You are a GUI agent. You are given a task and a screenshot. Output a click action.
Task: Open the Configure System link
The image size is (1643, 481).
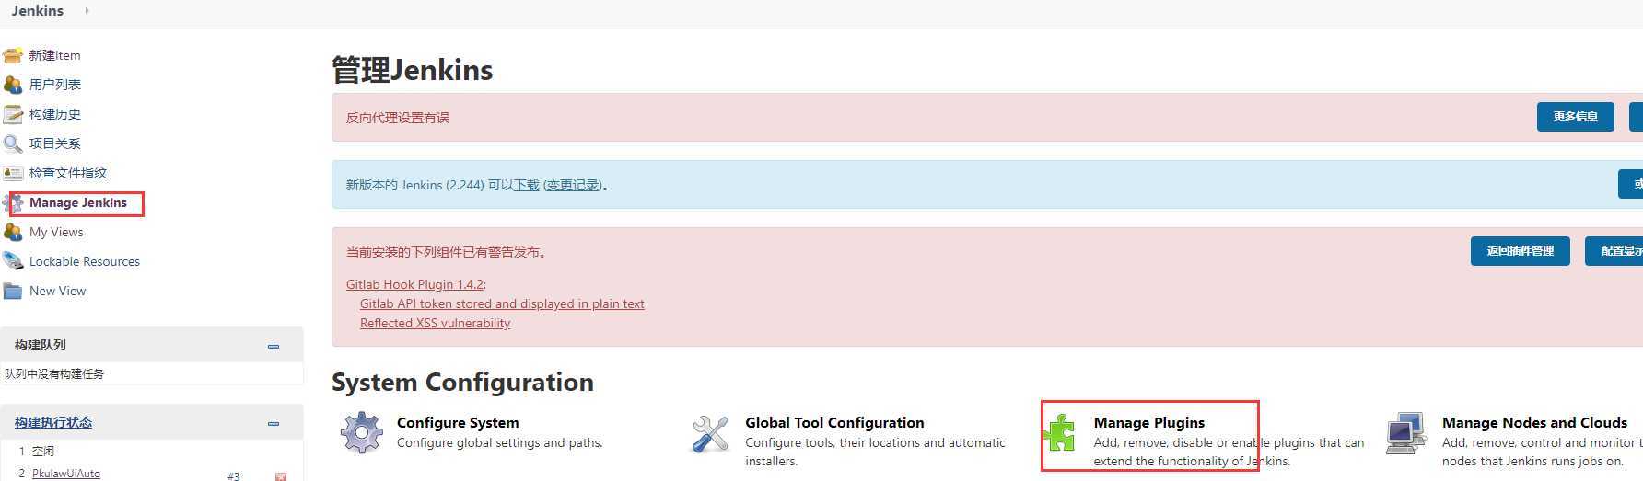coord(458,422)
